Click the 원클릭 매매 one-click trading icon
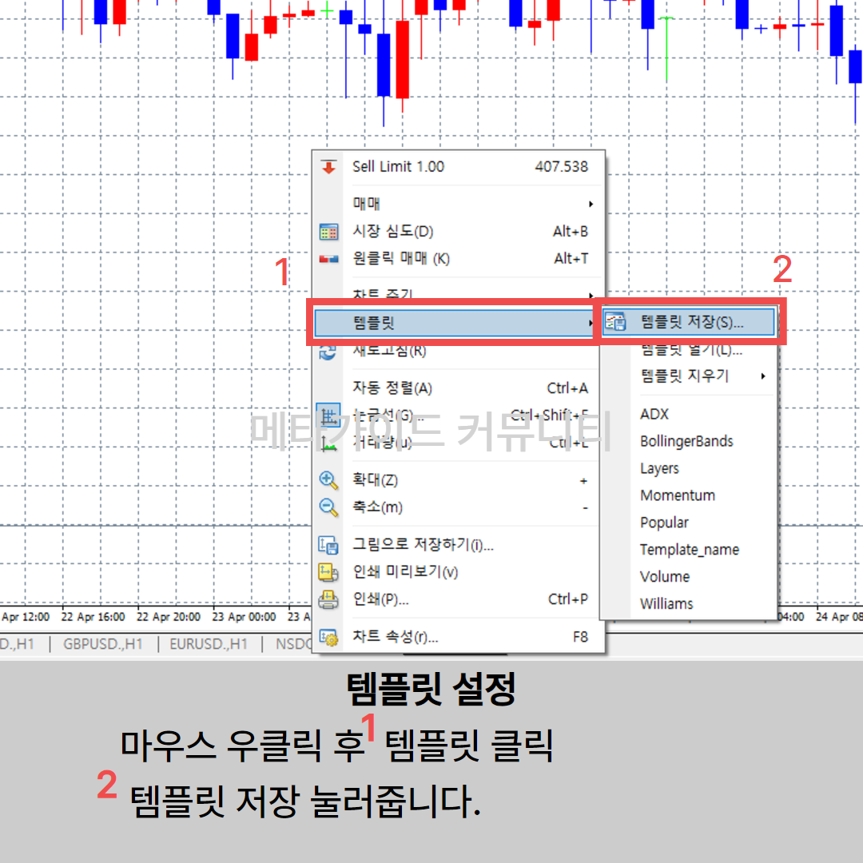 coord(328,259)
